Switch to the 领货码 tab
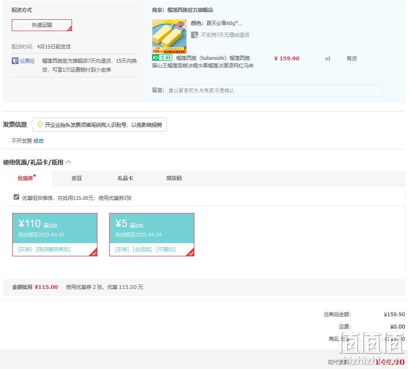 click(174, 178)
